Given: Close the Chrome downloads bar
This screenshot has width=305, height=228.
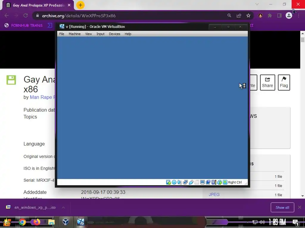Looking at the screenshot, I should (x=300, y=207).
